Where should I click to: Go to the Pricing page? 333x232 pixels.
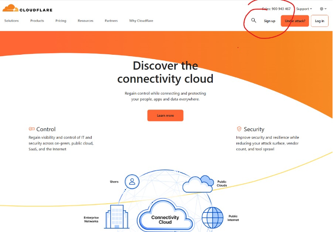tap(61, 21)
